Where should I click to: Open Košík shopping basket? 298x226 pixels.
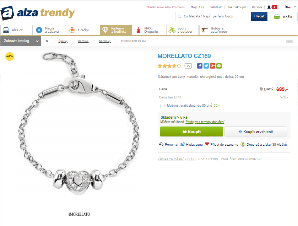pos(283,17)
